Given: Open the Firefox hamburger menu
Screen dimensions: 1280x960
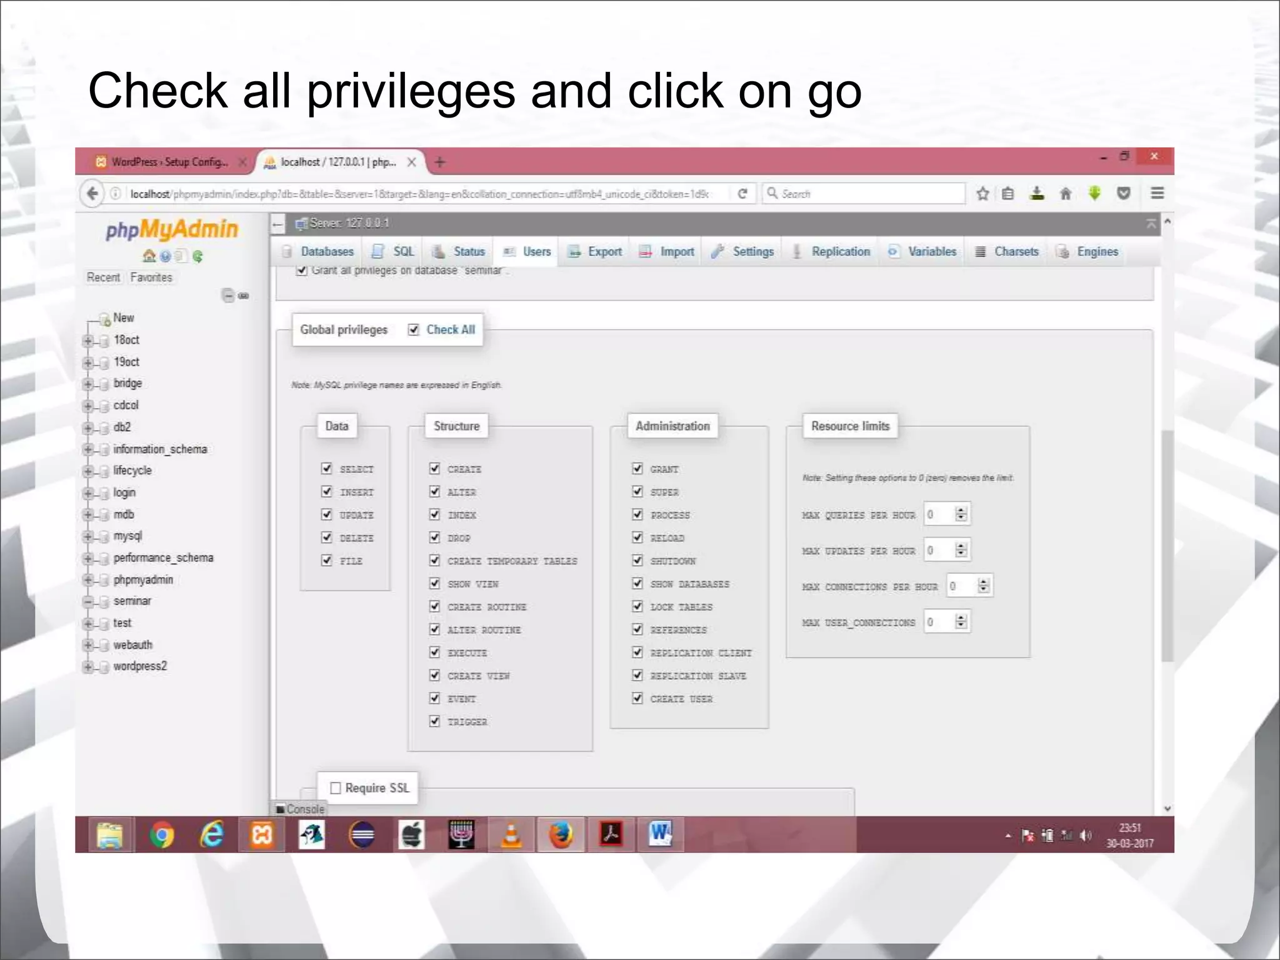Looking at the screenshot, I should (x=1157, y=194).
